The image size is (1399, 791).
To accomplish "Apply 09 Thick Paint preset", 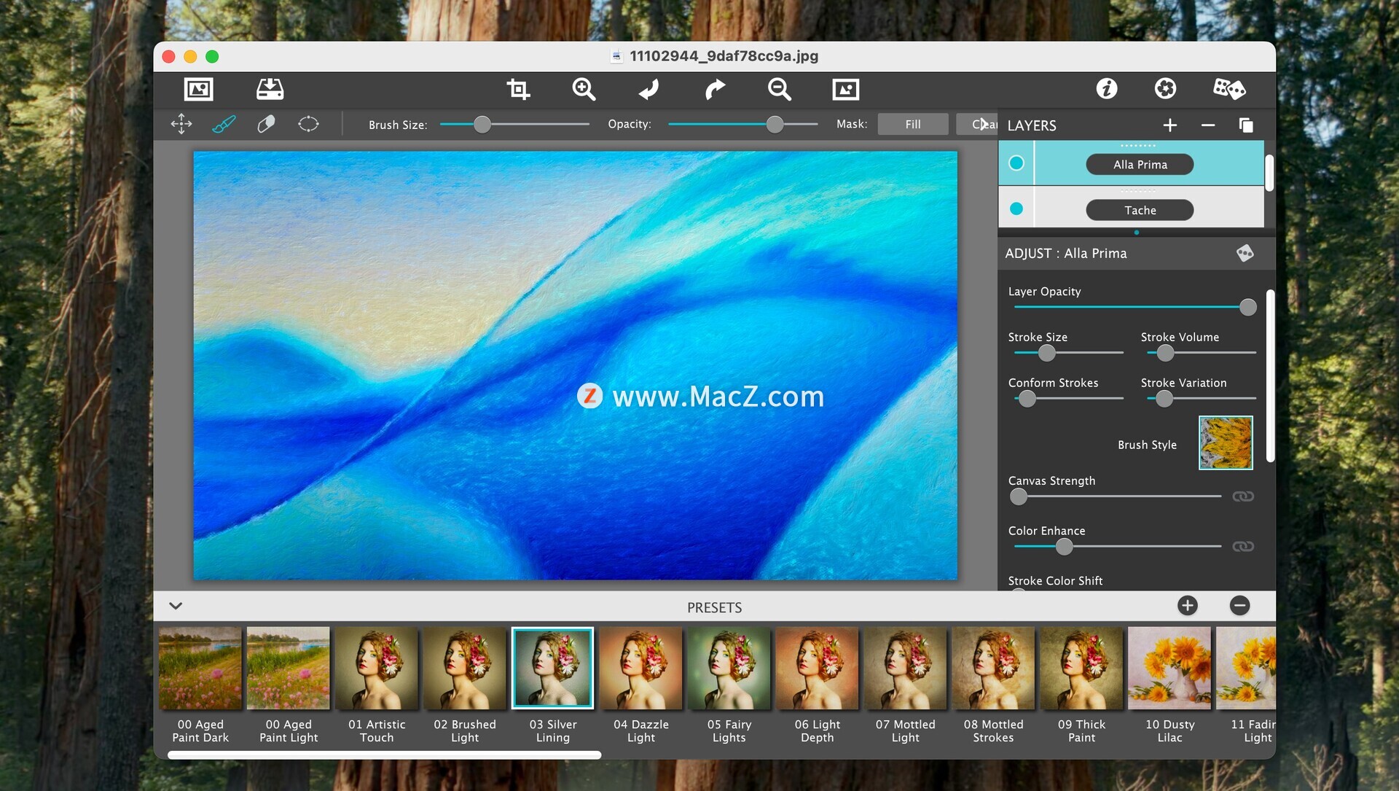I will tap(1082, 668).
